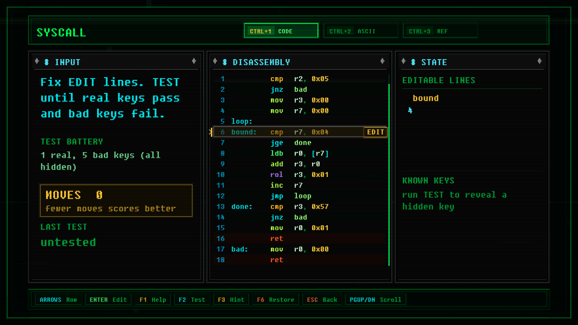Click the bound value 4 in STATE

point(410,111)
